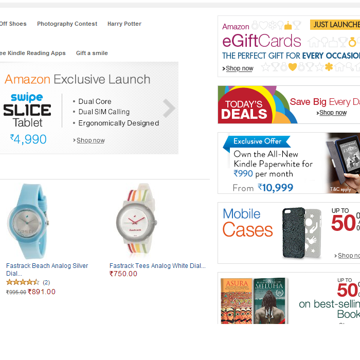Click the Asura book cover

[x=236, y=301]
